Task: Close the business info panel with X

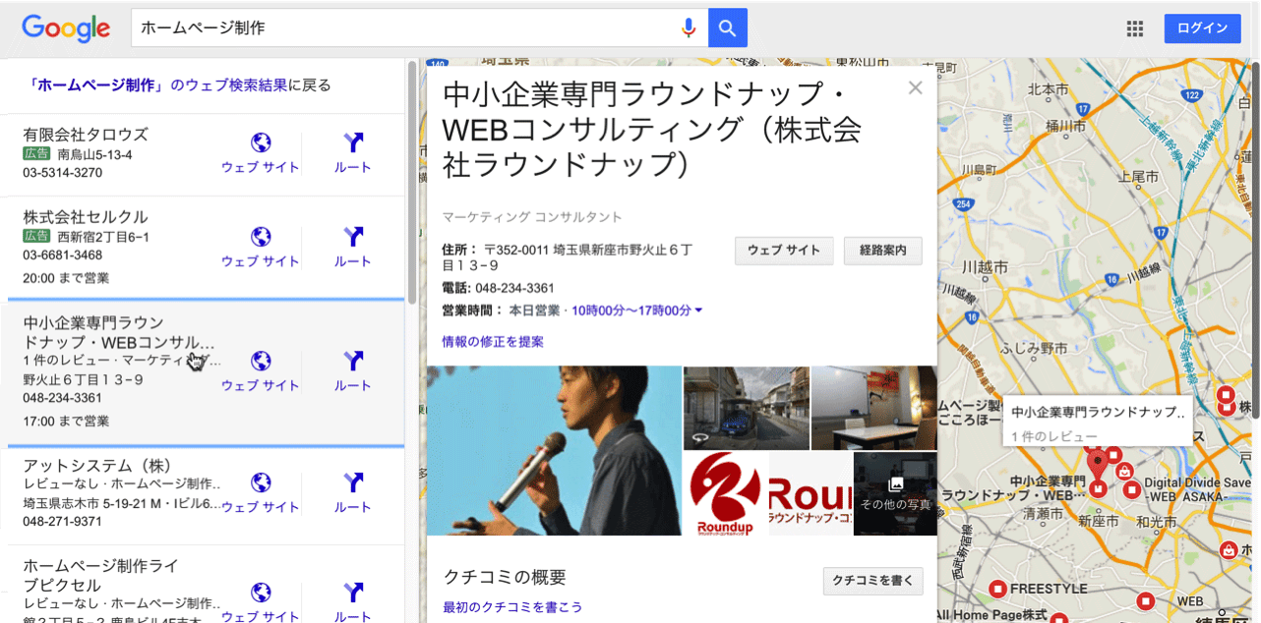Action: pyautogui.click(x=916, y=87)
